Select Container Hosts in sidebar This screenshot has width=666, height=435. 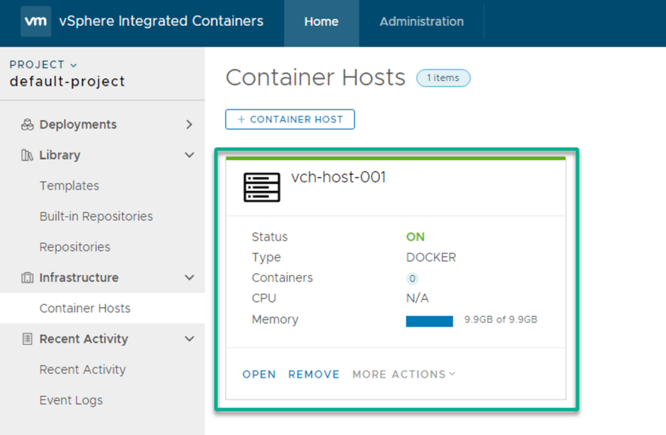tap(85, 308)
